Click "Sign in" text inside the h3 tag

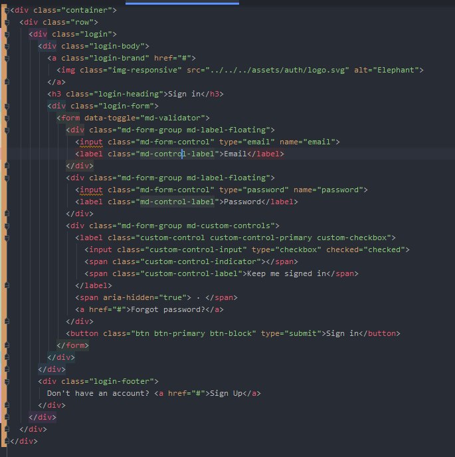pos(184,94)
